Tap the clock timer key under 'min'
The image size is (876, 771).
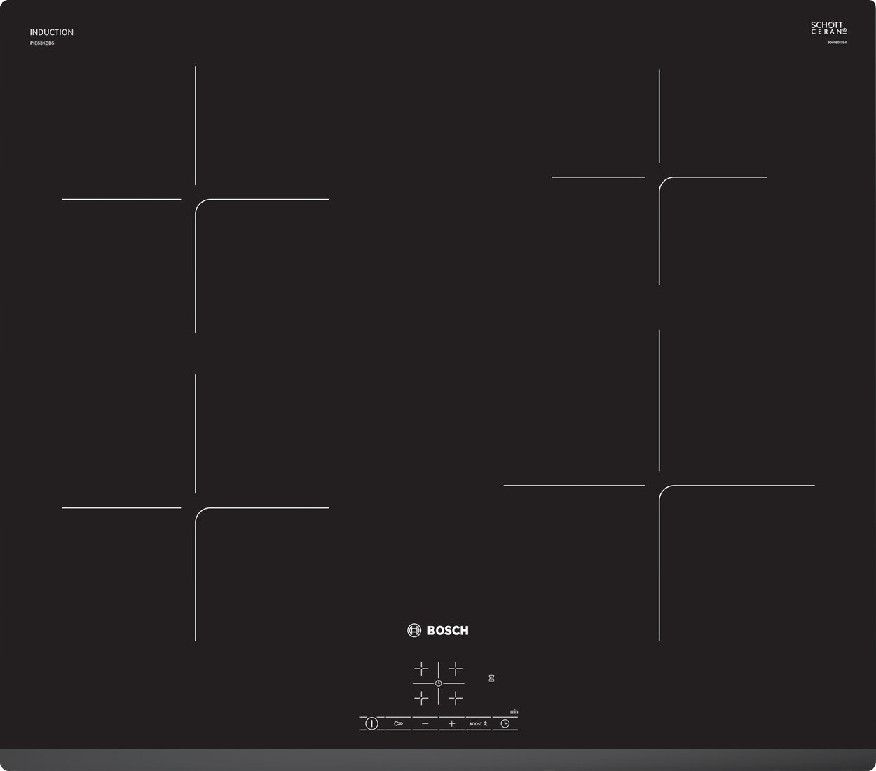tap(505, 723)
